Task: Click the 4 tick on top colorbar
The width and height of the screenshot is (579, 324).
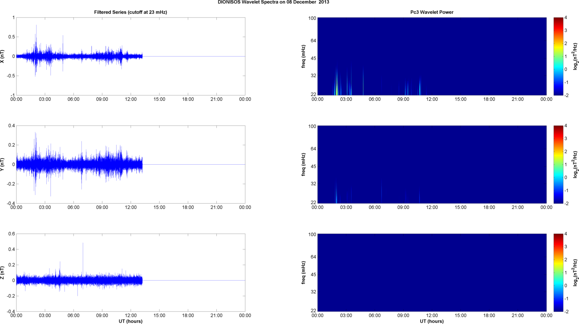Action: pos(566,18)
